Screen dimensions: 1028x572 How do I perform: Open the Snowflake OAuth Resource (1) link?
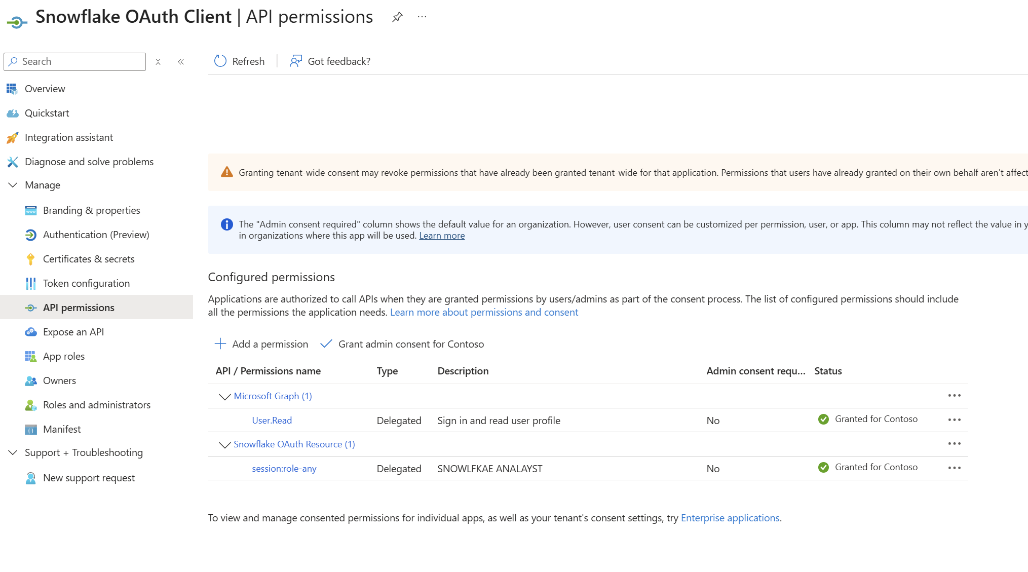(294, 444)
